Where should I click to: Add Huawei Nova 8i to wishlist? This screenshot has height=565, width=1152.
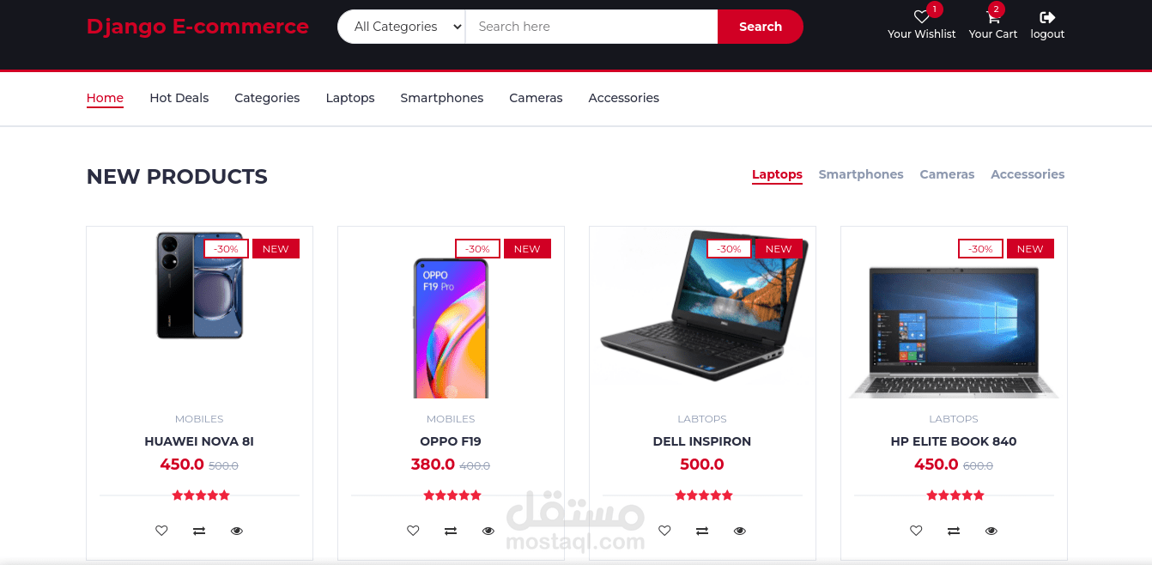click(161, 531)
